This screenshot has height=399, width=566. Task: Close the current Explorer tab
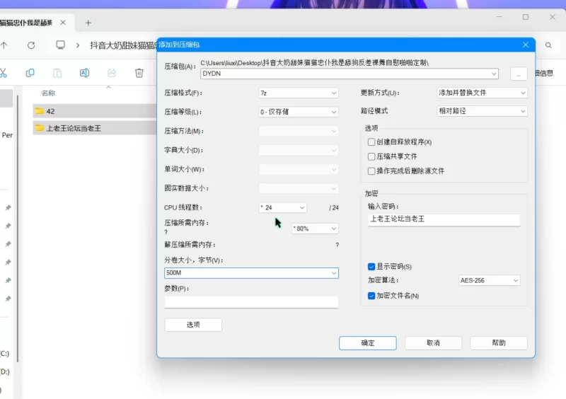63,23
